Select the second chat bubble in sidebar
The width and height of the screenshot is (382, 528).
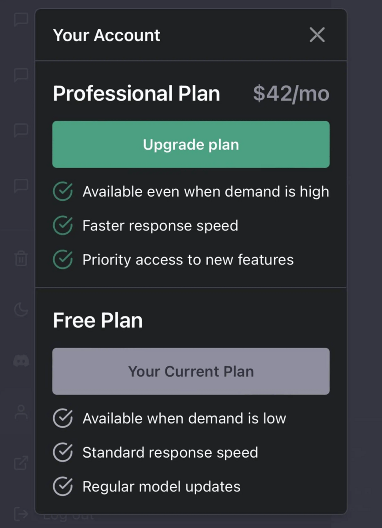click(21, 75)
